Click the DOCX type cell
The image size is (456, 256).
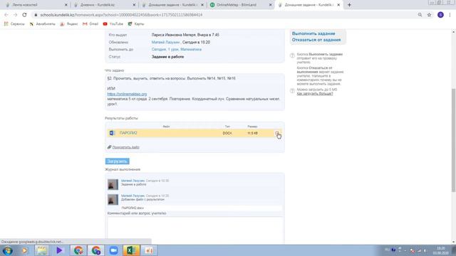(x=227, y=133)
